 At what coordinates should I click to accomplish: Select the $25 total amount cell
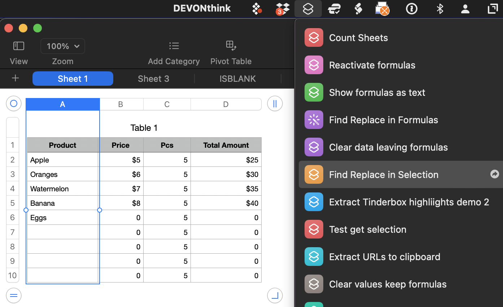click(226, 160)
